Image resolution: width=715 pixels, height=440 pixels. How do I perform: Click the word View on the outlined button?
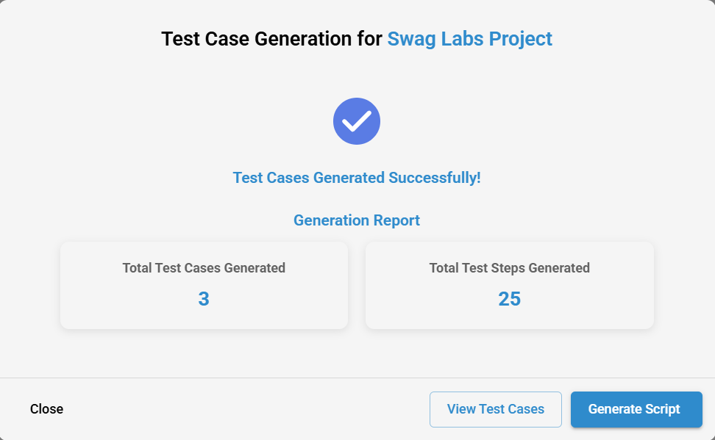tap(461, 409)
